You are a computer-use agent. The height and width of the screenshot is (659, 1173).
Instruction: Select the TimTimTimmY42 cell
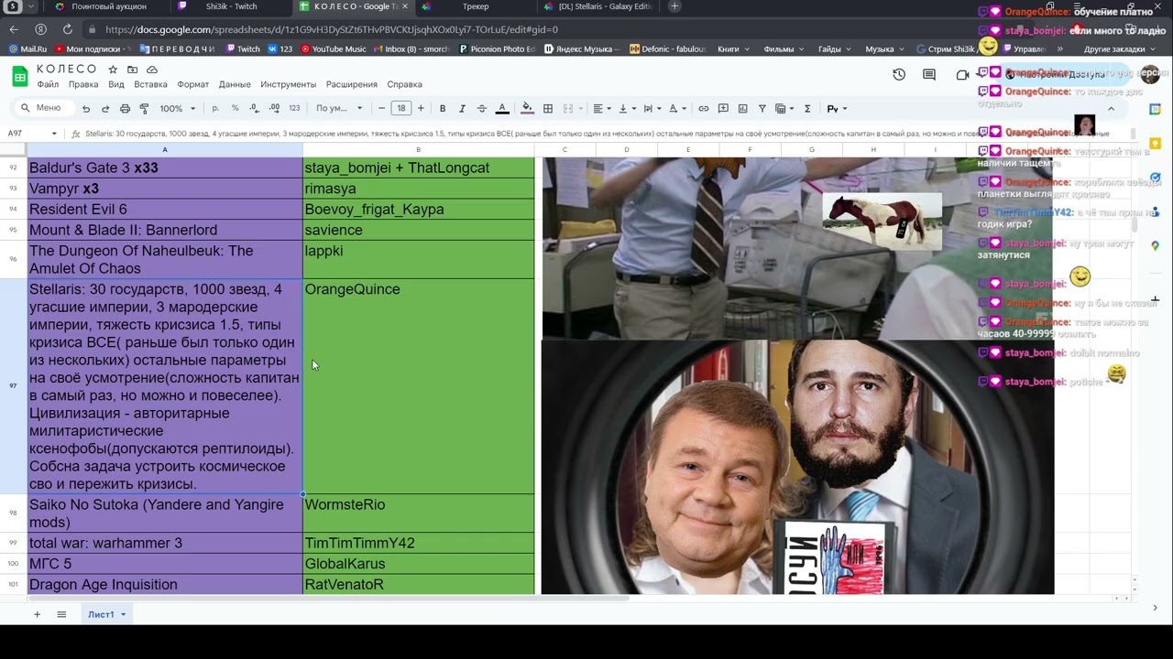pyautogui.click(x=419, y=543)
